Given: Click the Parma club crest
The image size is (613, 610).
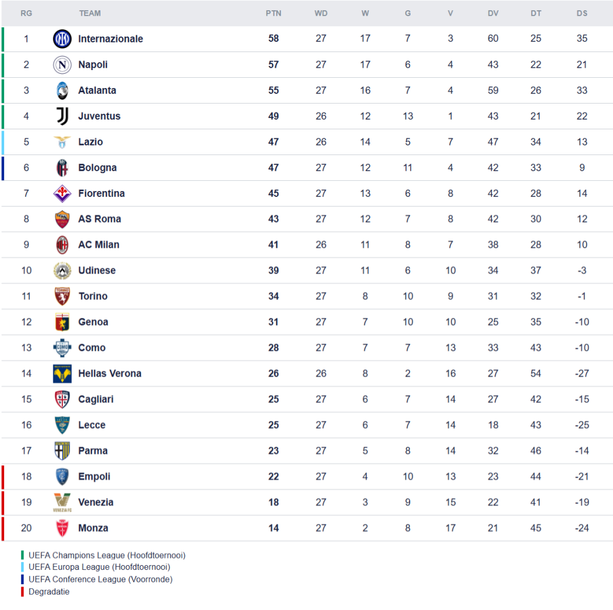Looking at the screenshot, I should point(62,451).
